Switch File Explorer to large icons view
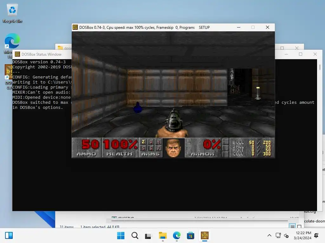Image resolution: width=325 pixels, height=243 pixels. tap(299, 226)
